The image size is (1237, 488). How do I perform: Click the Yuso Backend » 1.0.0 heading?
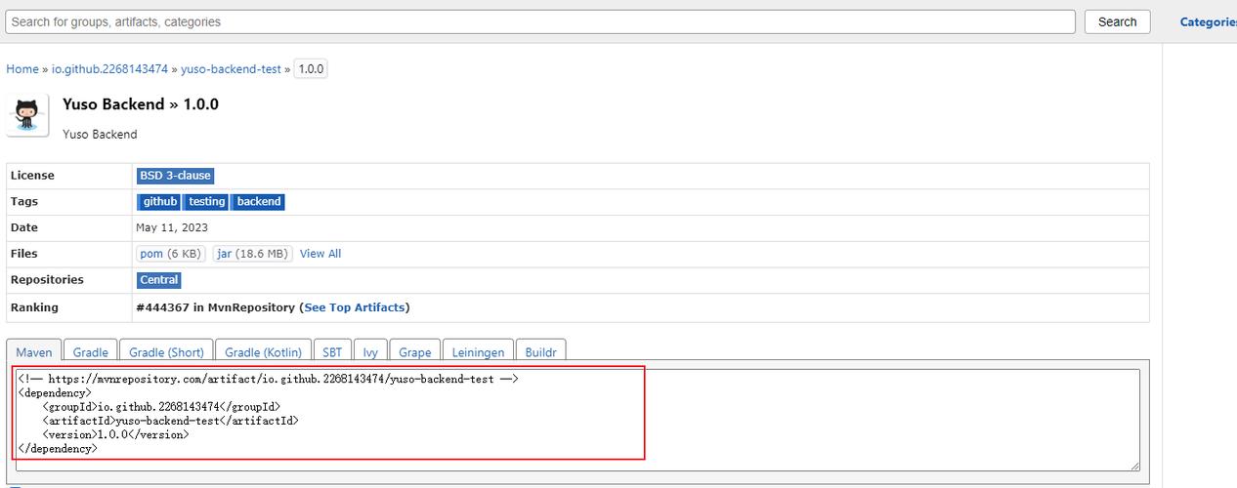(x=141, y=104)
